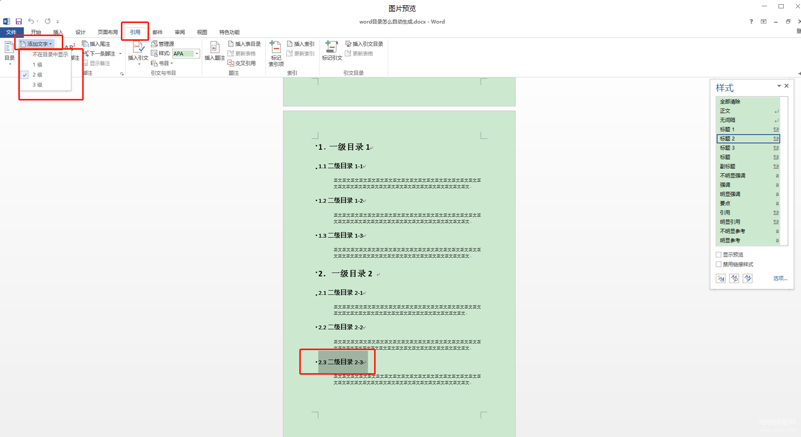Click the Word app icon in title bar

[6, 21]
